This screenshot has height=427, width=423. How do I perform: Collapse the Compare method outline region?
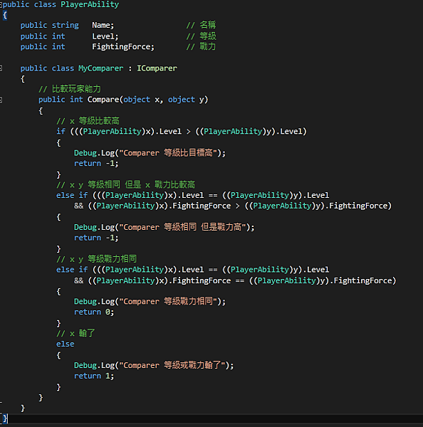pyautogui.click(x=1, y=100)
